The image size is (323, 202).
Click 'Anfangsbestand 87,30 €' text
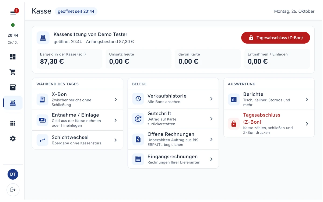(x=110, y=41)
